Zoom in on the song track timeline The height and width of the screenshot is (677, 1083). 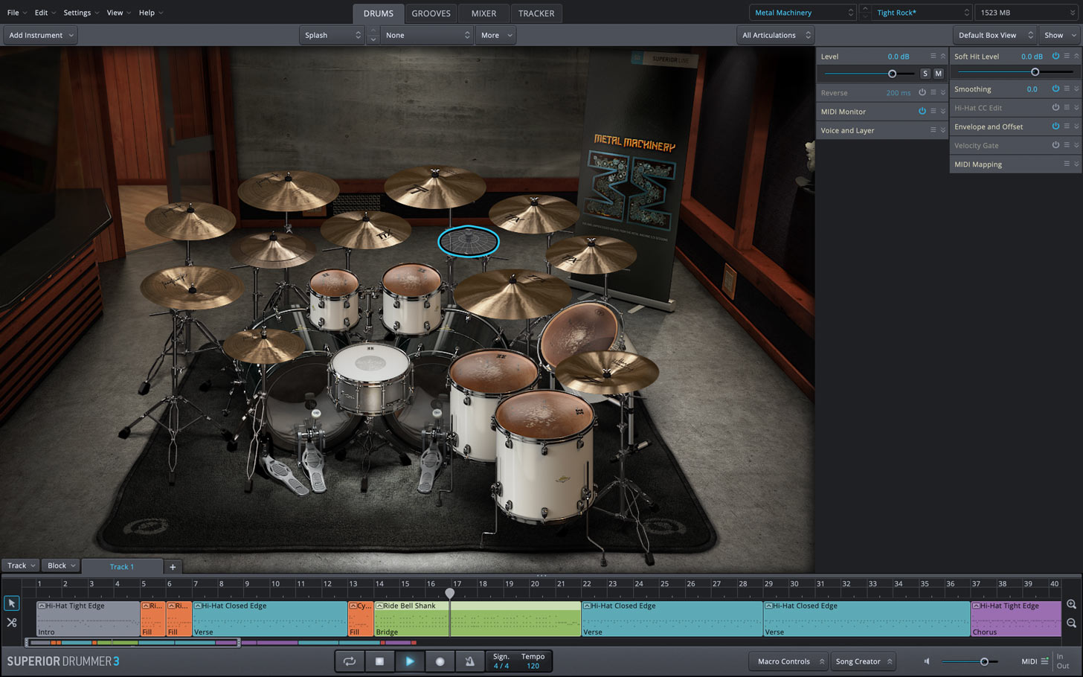click(x=1071, y=604)
